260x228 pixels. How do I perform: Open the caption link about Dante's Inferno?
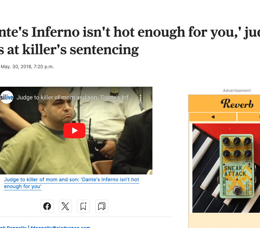coord(71,183)
